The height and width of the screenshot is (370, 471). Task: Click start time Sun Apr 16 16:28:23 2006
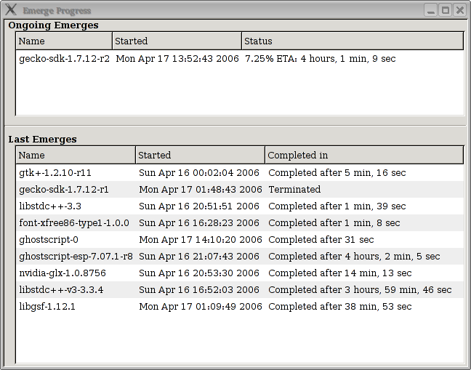coord(199,223)
